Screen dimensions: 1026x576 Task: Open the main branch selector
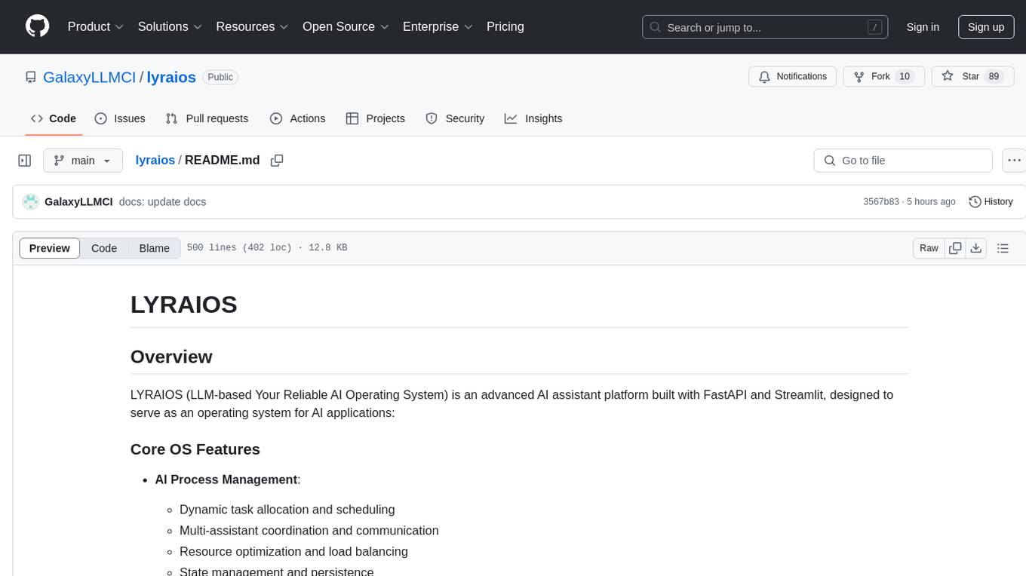83,161
